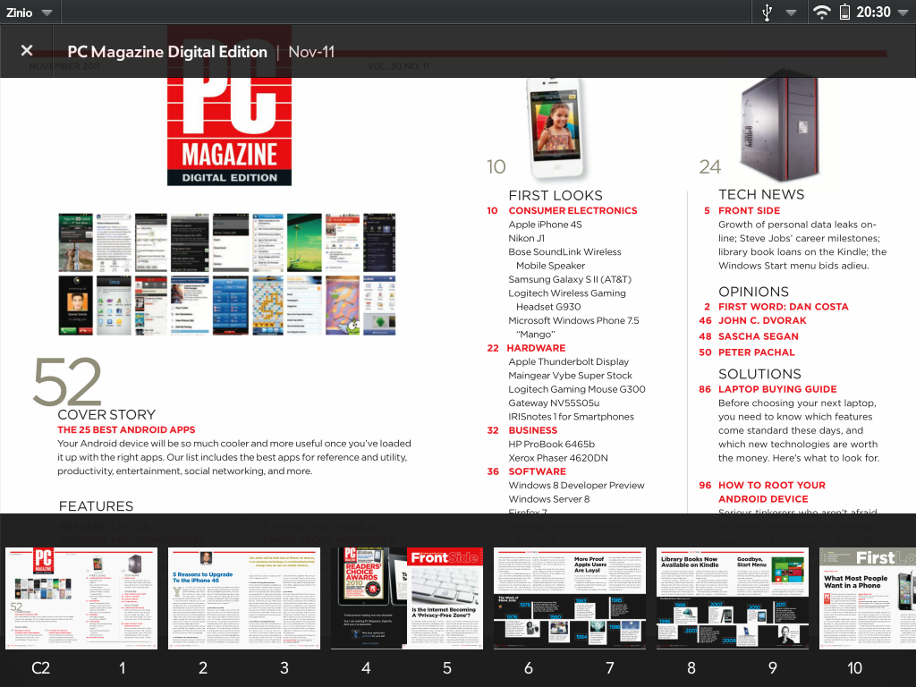Image resolution: width=916 pixels, height=687 pixels.
Task: Jump to the Front Side spread thumbnail
Action: (x=407, y=598)
